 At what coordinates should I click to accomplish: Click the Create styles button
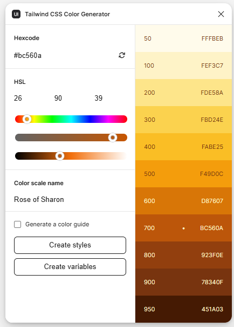coord(70,245)
